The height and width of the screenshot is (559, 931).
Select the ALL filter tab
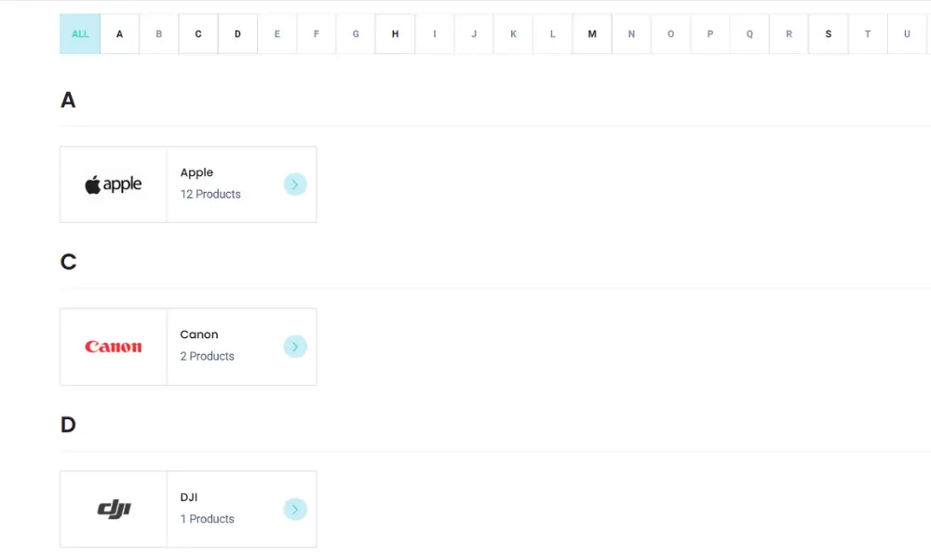click(x=80, y=34)
